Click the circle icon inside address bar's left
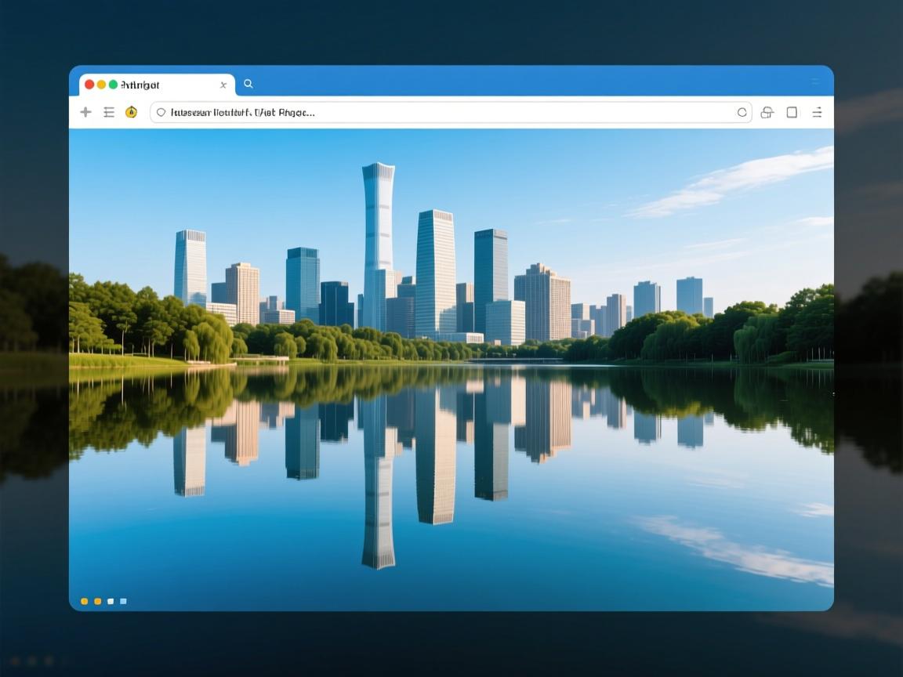Screen dimensions: 903x677 click(161, 112)
